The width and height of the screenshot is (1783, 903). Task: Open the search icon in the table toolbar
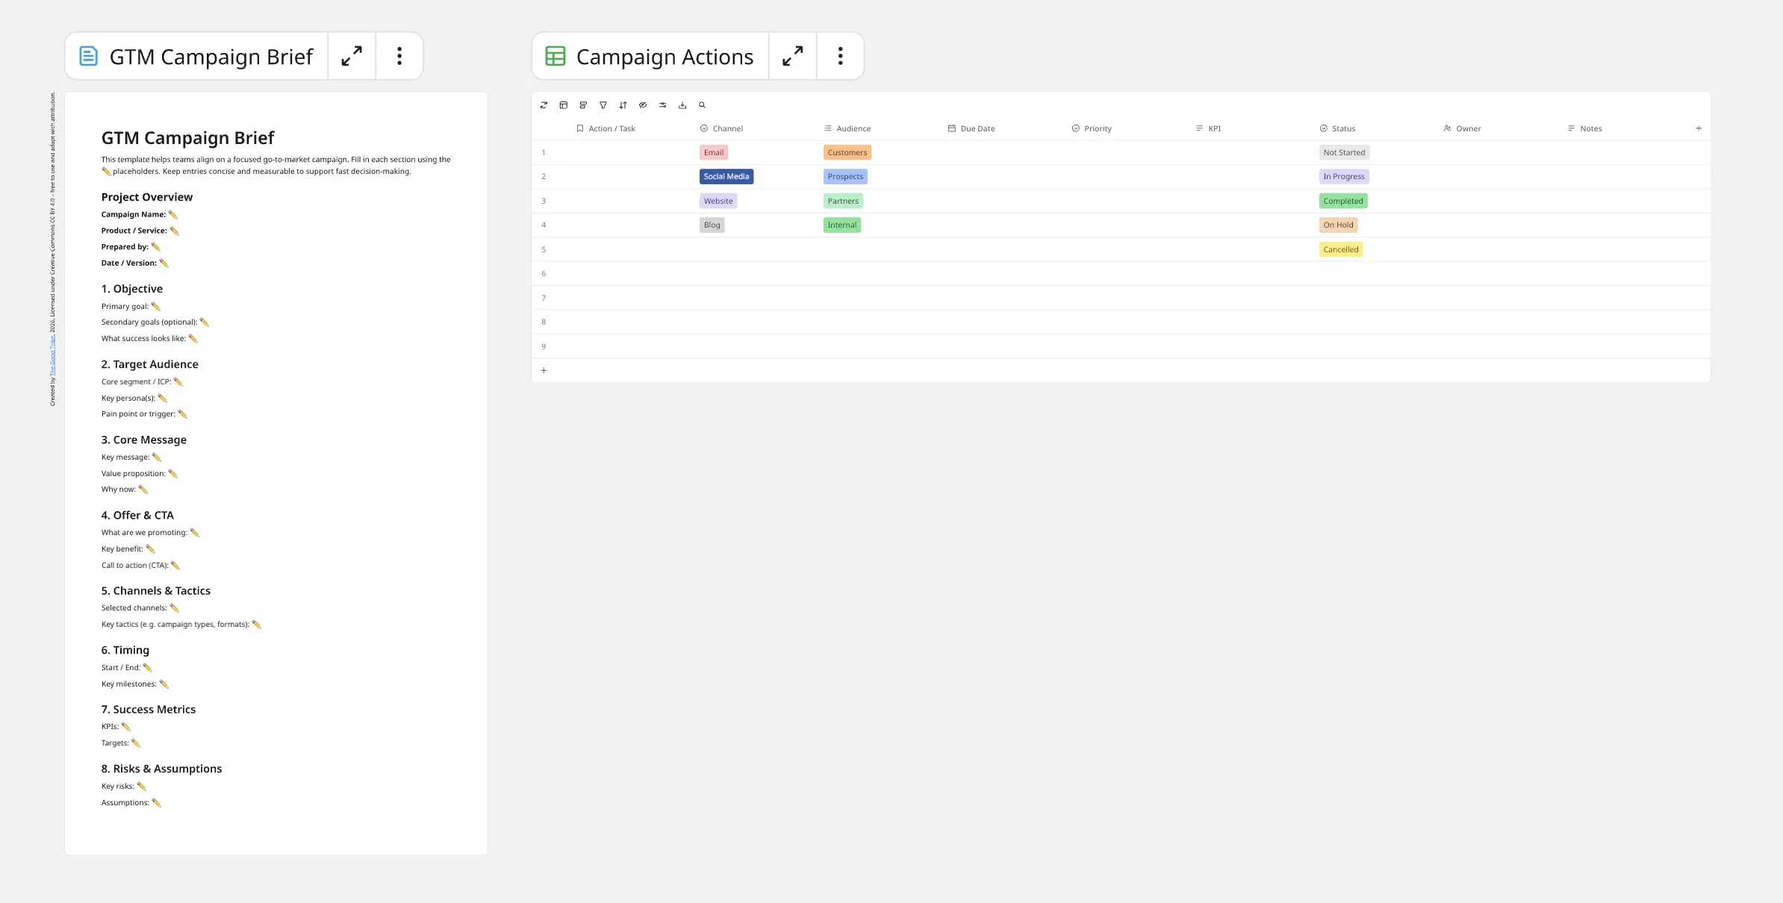point(702,104)
